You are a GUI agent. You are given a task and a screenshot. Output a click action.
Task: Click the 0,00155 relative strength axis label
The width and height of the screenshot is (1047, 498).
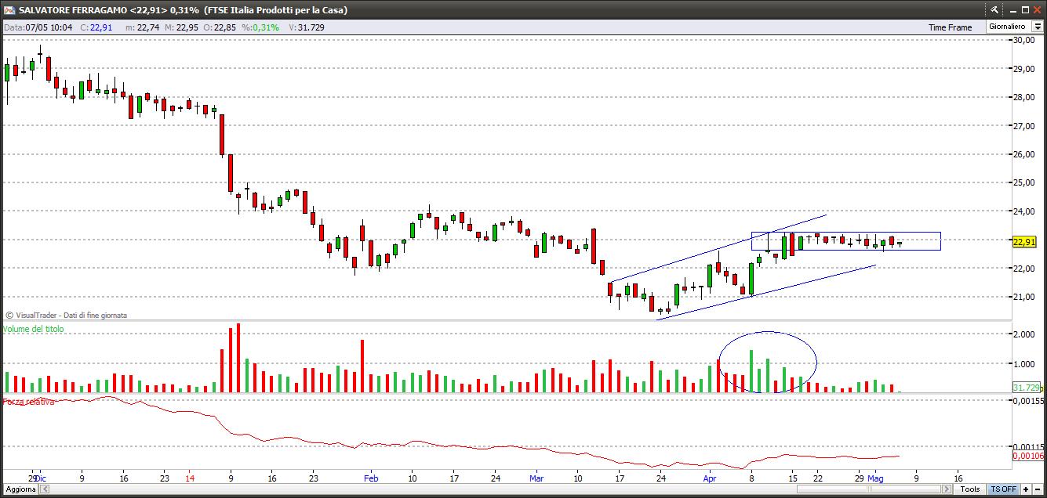1027,400
